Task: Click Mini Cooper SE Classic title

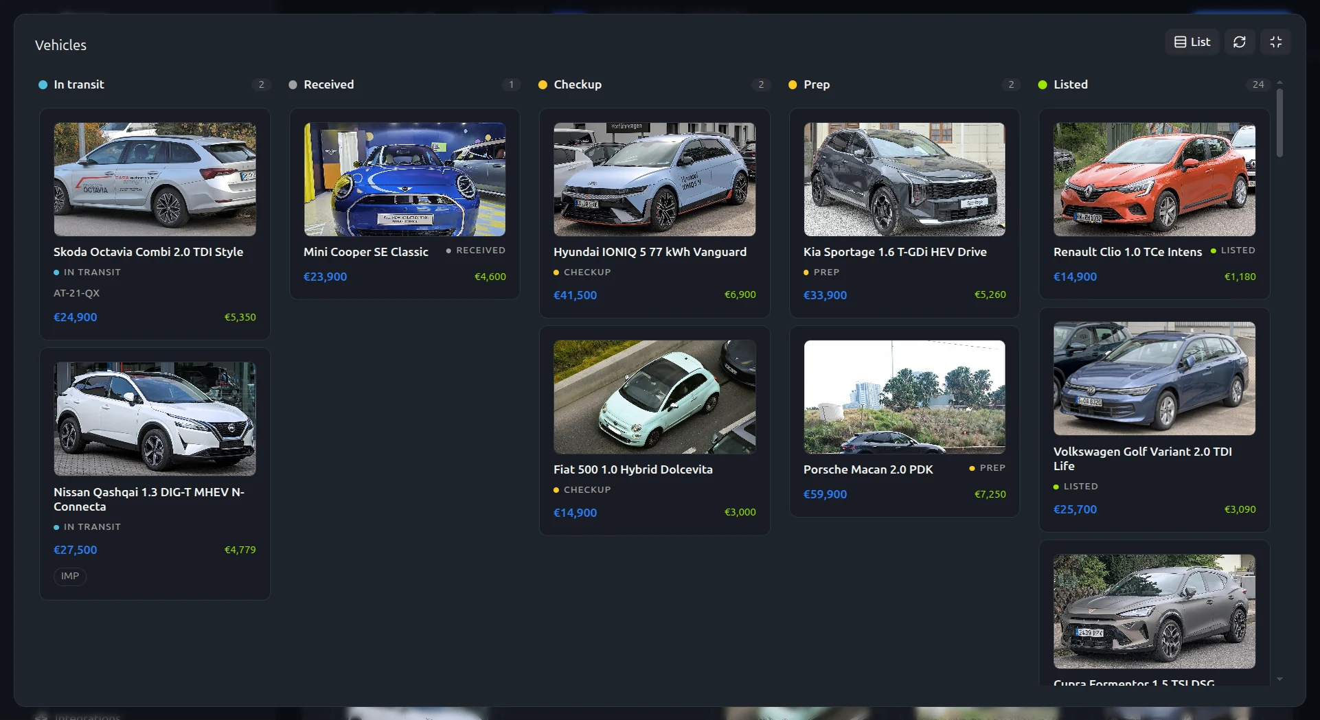Action: coord(366,252)
